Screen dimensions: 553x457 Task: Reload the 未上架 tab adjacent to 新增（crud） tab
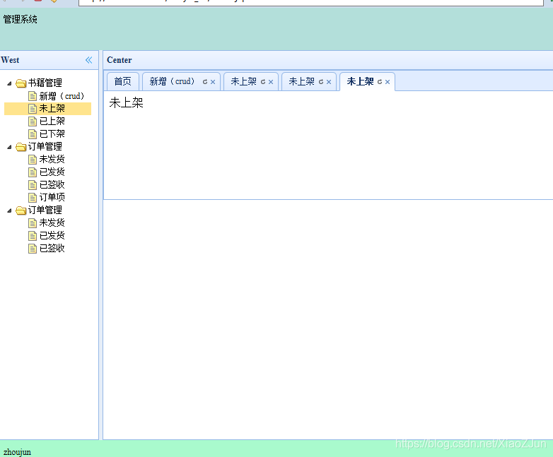click(x=263, y=82)
